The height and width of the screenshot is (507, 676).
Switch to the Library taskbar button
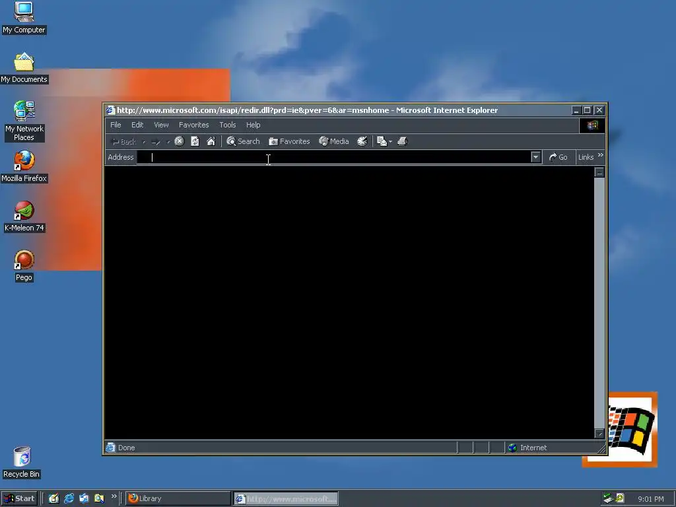pos(178,498)
